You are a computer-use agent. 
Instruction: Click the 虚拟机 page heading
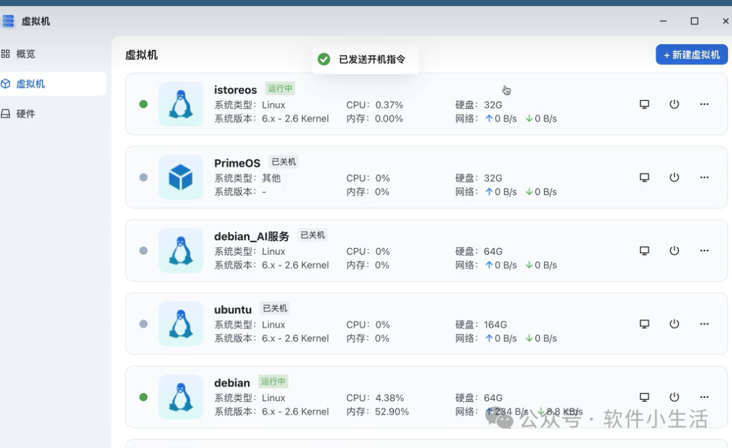pyautogui.click(x=142, y=55)
